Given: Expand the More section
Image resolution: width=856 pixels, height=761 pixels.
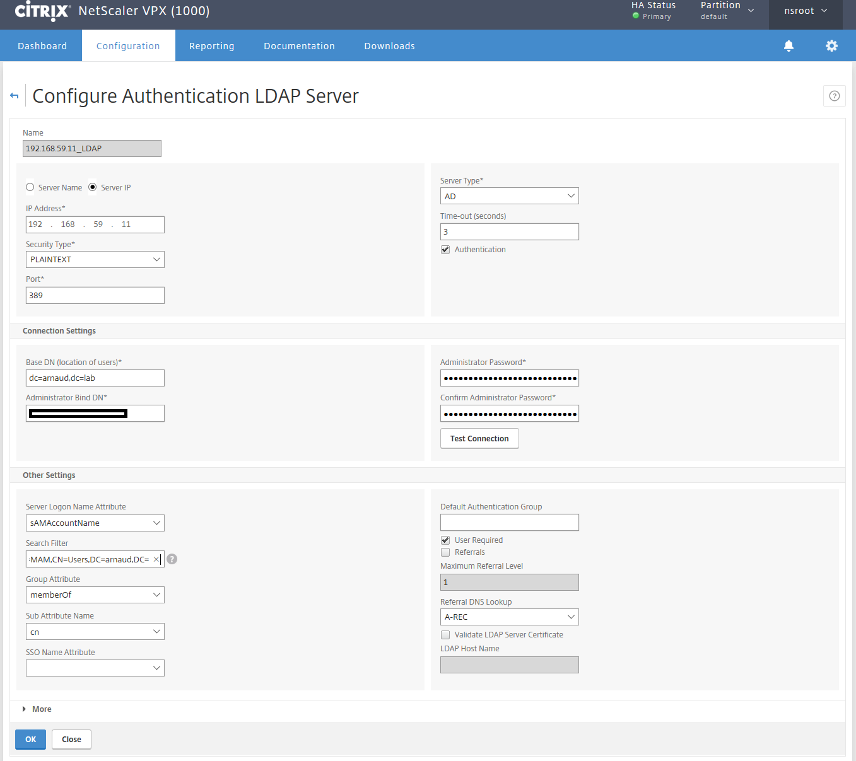Looking at the screenshot, I should [37, 709].
